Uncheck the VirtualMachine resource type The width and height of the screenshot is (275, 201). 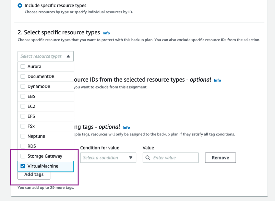23,166
